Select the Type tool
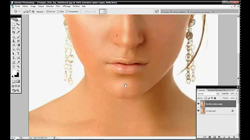The image size is (250, 140). pyautogui.click(x=18, y=54)
